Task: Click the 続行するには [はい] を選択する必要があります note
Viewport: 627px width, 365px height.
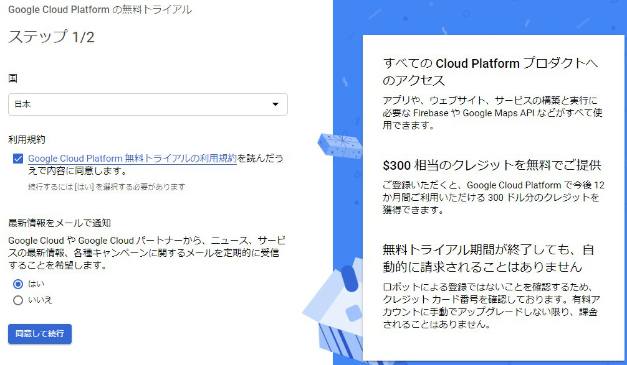Action: (x=107, y=187)
